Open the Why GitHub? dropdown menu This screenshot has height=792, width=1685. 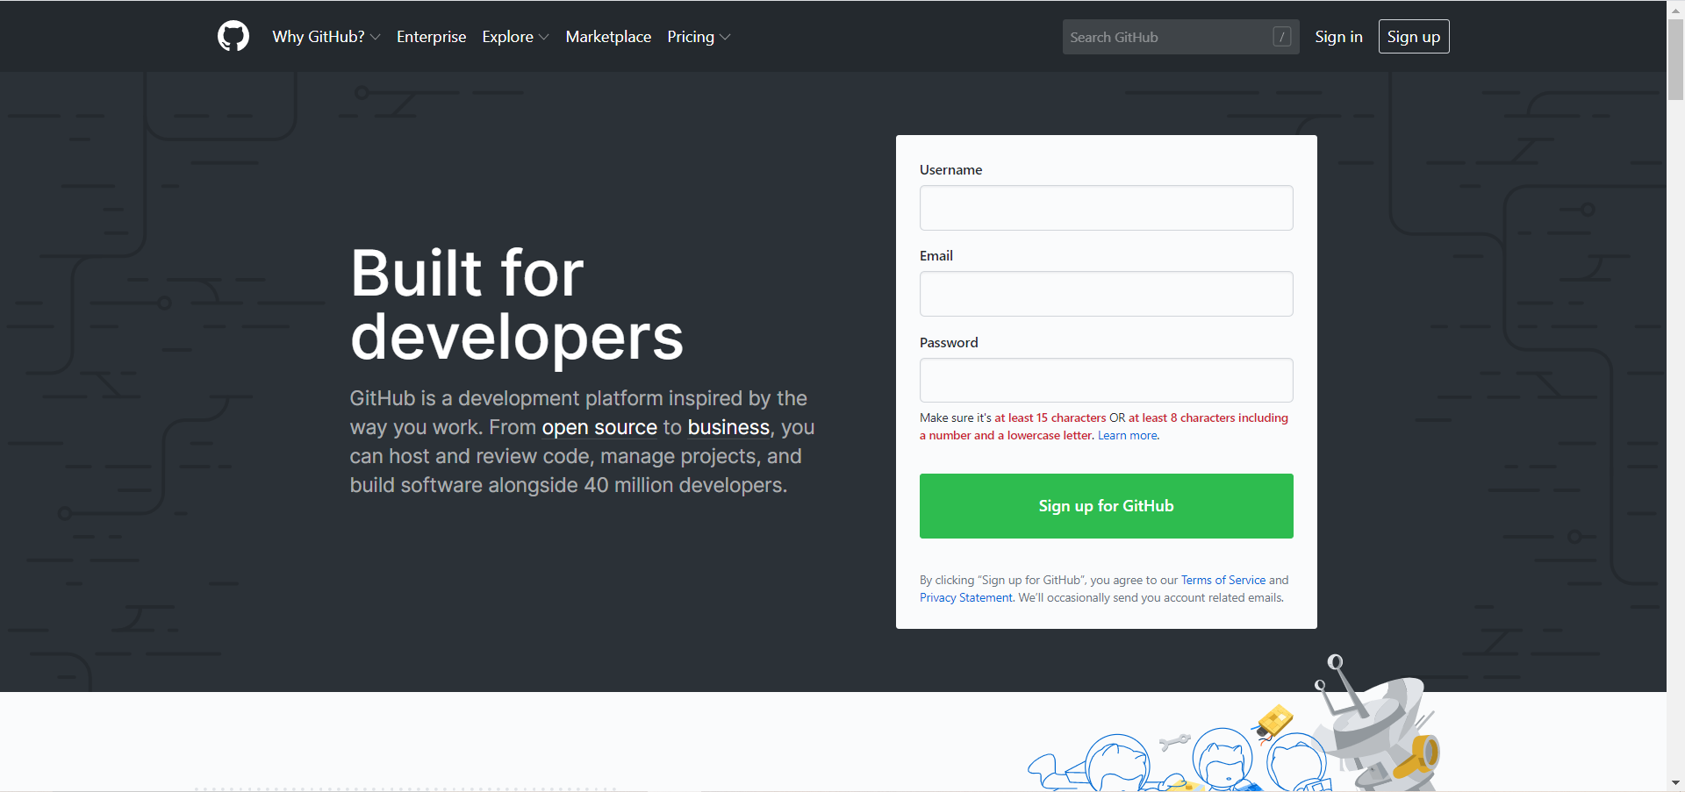pyautogui.click(x=326, y=37)
